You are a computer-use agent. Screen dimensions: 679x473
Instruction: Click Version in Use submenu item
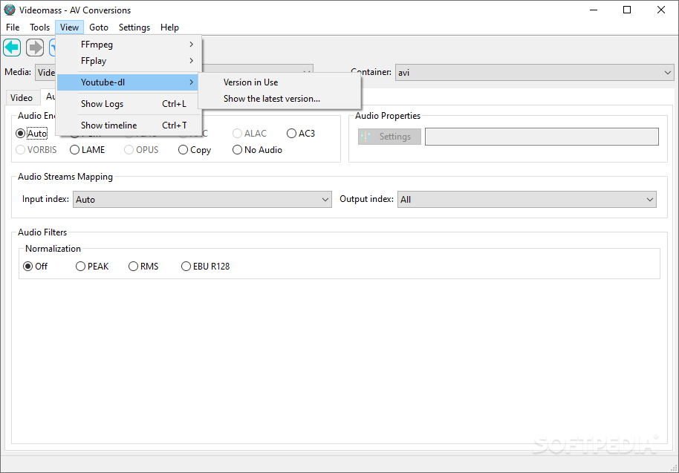pyautogui.click(x=279, y=82)
